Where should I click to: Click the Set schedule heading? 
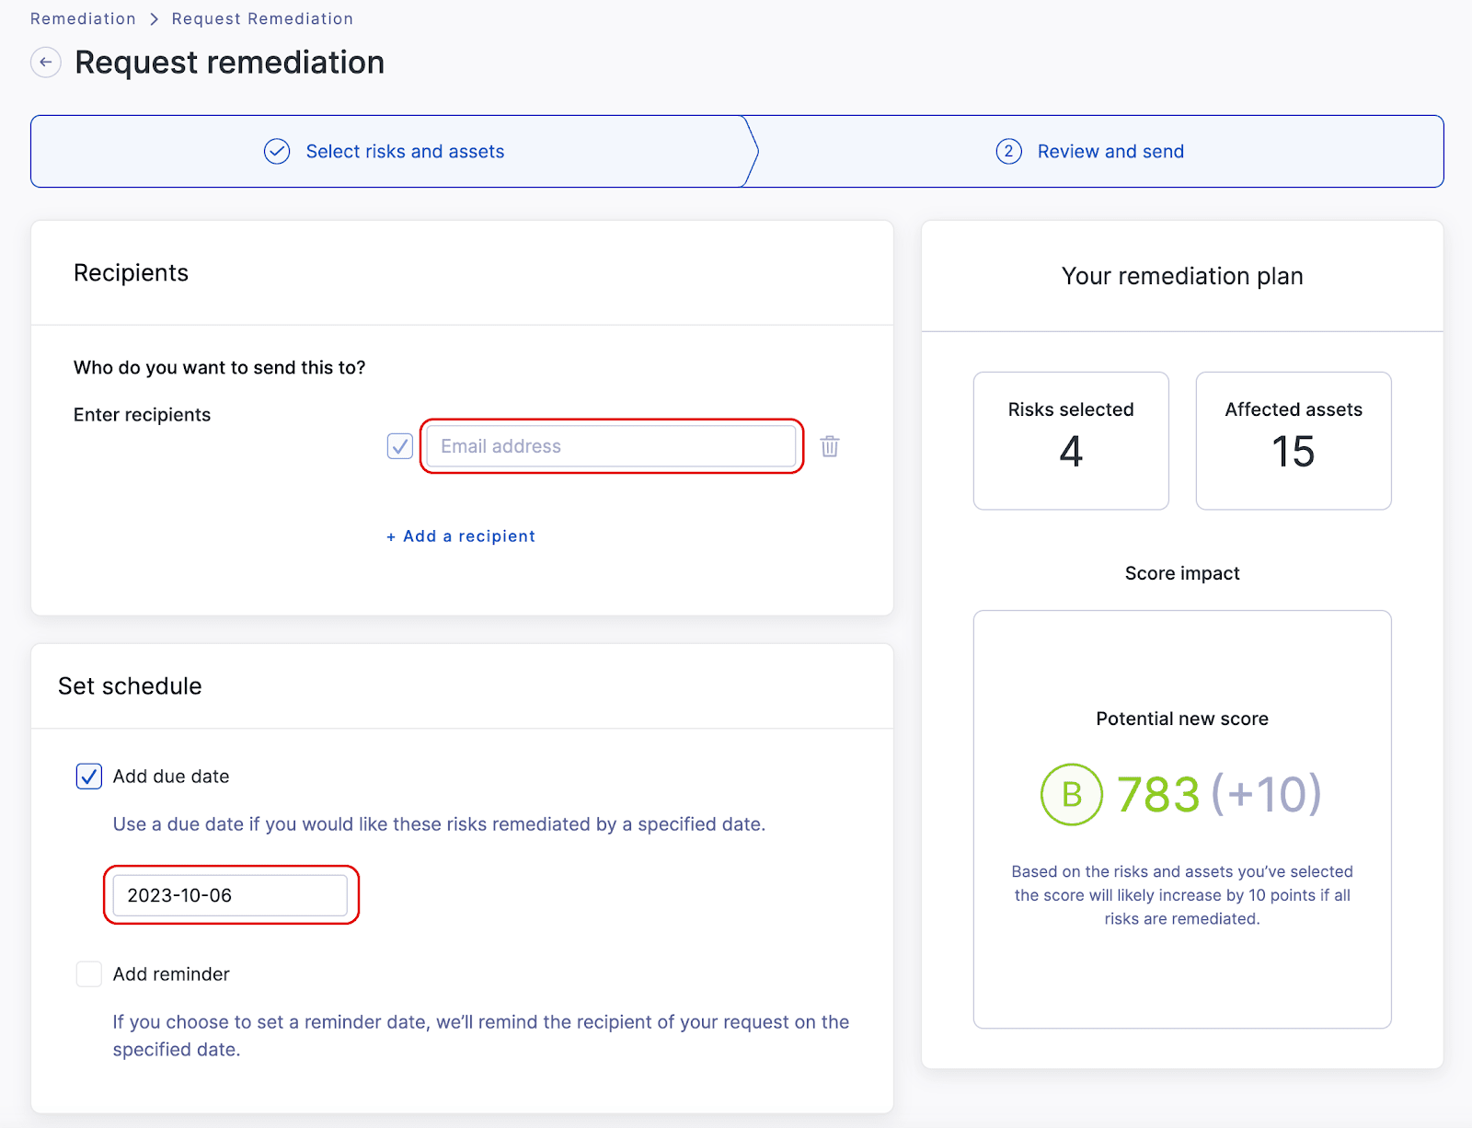tap(130, 686)
